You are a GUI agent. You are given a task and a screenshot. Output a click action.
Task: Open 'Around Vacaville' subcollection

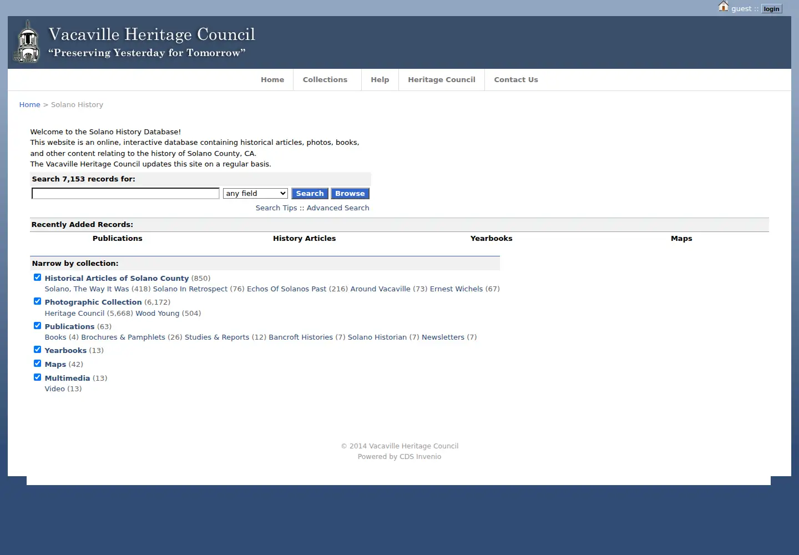point(381,289)
